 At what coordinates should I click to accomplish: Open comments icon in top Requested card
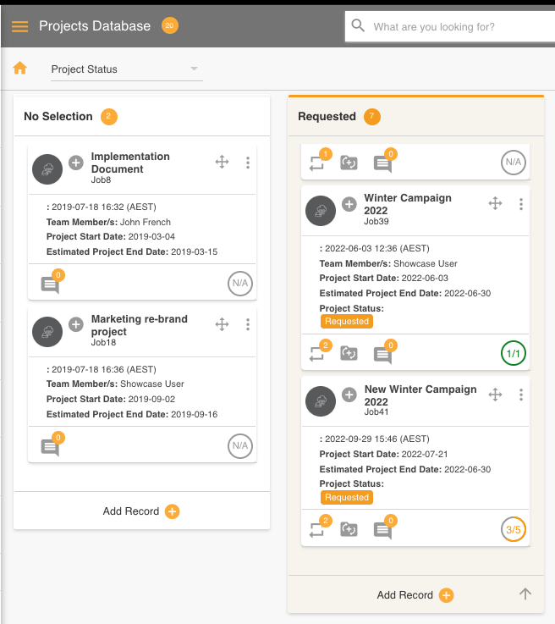click(x=383, y=164)
